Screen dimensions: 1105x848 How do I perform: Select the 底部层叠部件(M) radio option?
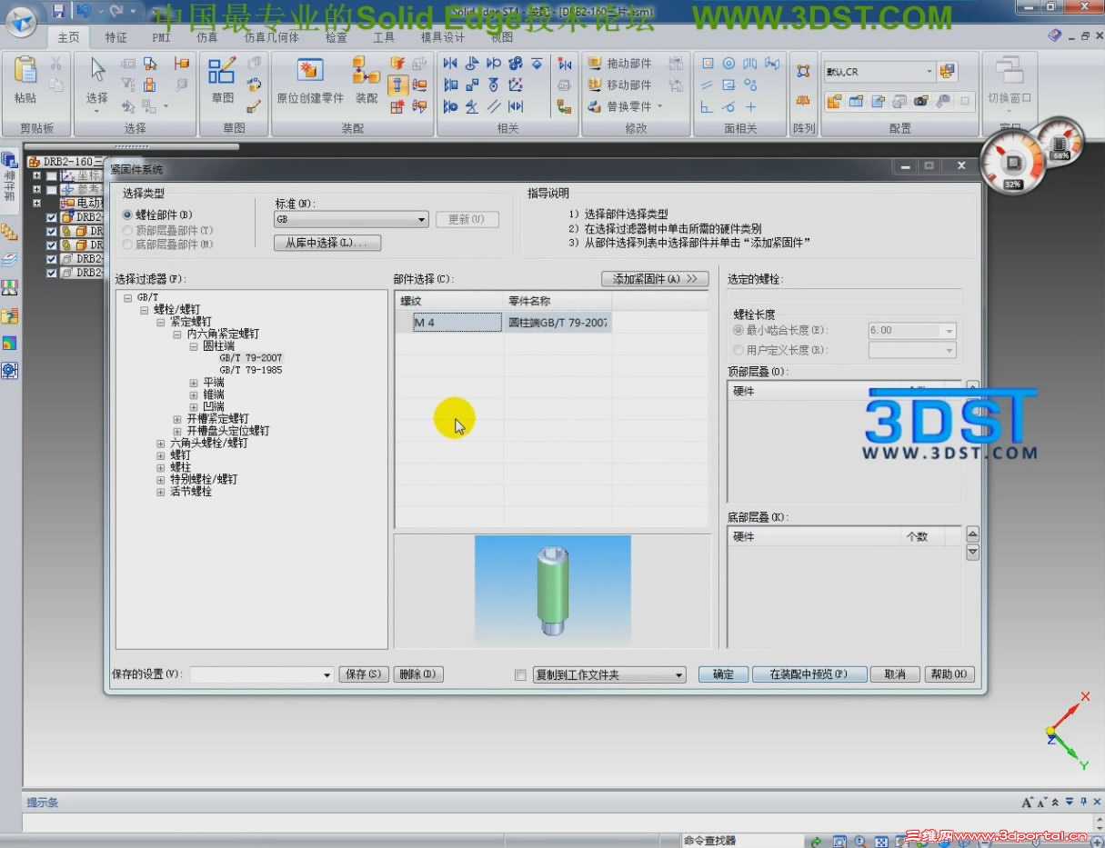[x=128, y=244]
